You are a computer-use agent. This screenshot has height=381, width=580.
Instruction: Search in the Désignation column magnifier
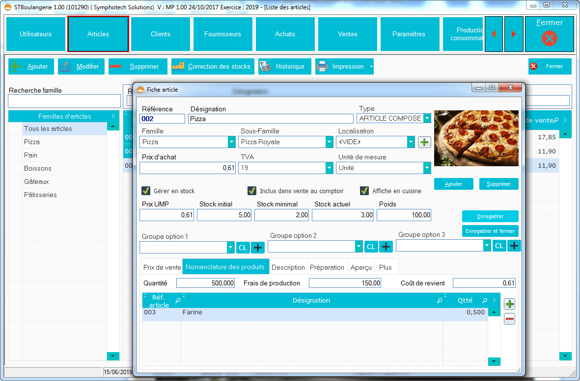(x=440, y=301)
